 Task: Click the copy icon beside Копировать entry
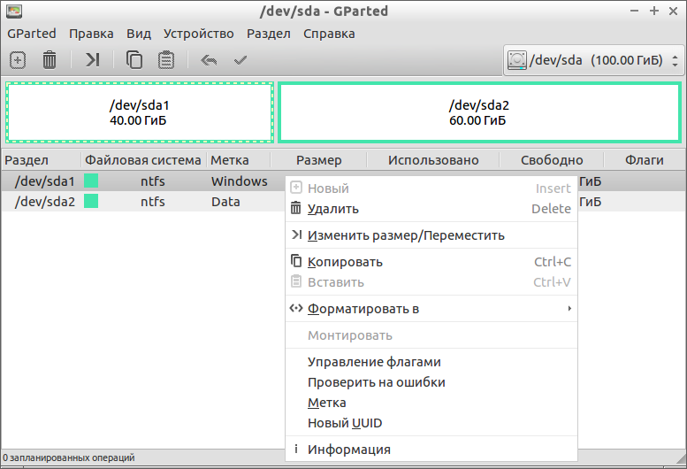(x=296, y=261)
